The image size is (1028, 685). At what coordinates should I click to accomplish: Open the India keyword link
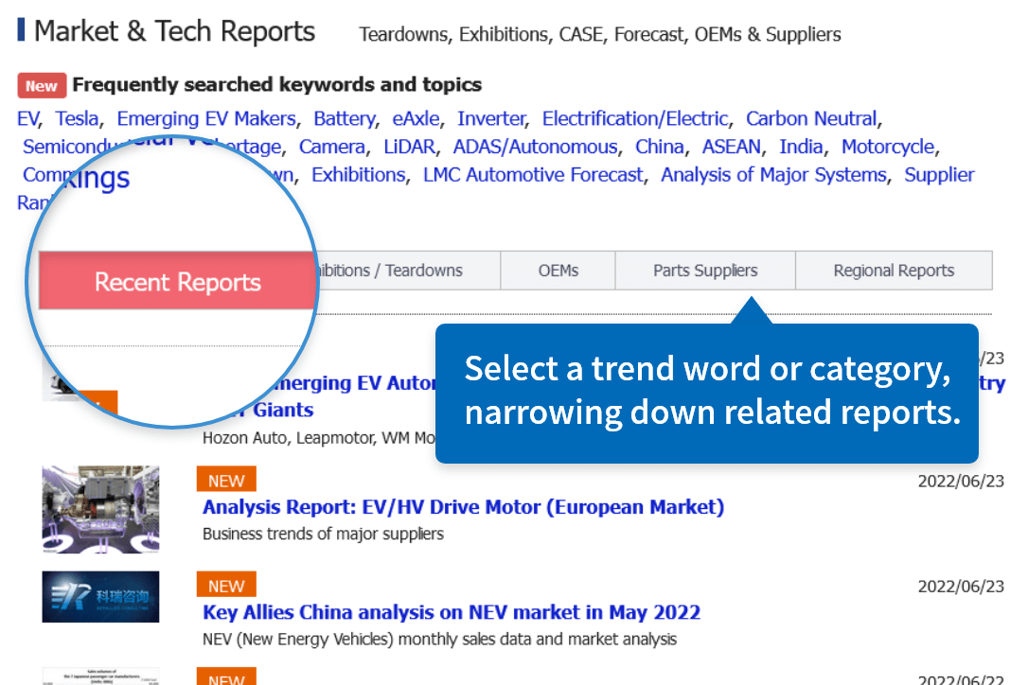pos(801,147)
